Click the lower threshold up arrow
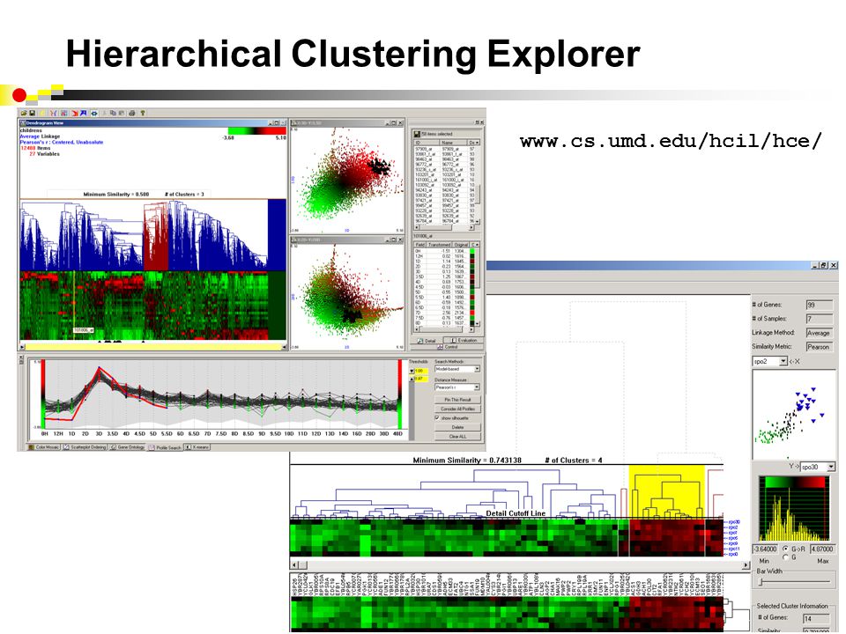The image size is (846, 634). pyautogui.click(x=412, y=379)
